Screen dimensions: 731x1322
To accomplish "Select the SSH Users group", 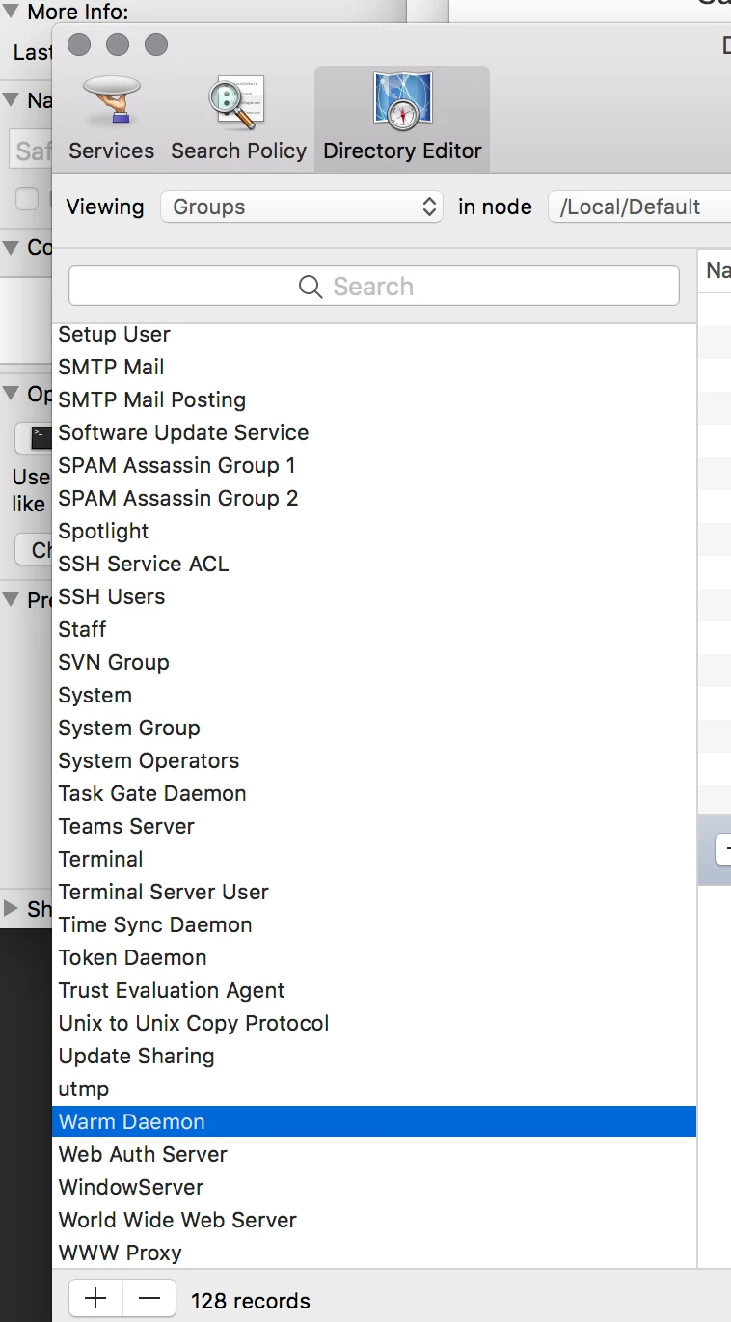I will 374,596.
